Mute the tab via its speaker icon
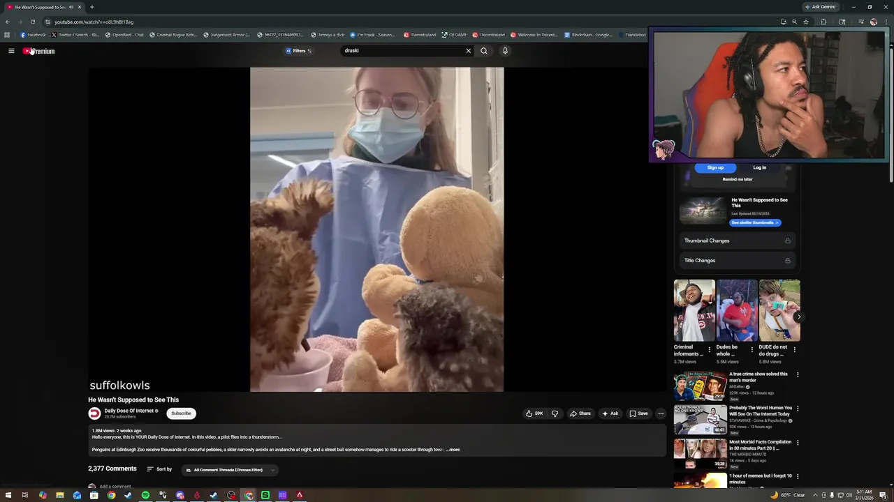Image resolution: width=894 pixels, height=502 pixels. (x=71, y=7)
